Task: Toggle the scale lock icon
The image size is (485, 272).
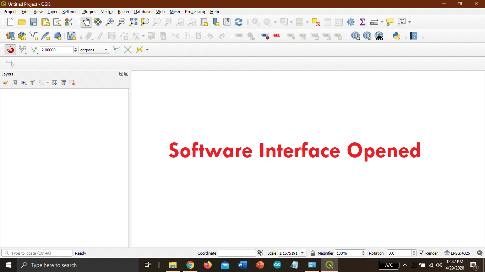Action: click(313, 253)
